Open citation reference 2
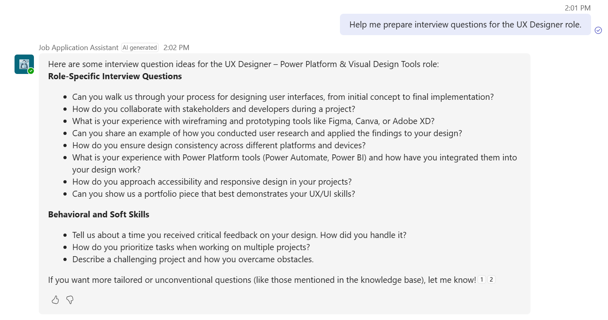 pos(491,280)
